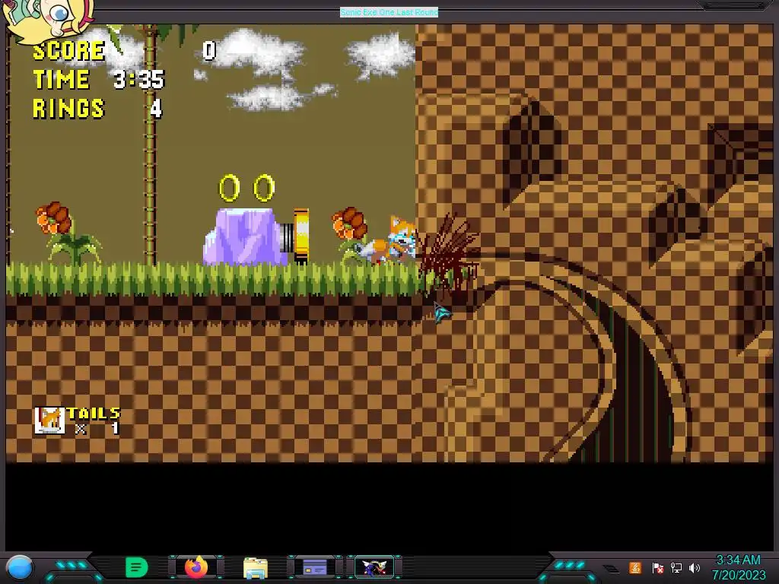Click the purple crystal rock

[x=243, y=236]
